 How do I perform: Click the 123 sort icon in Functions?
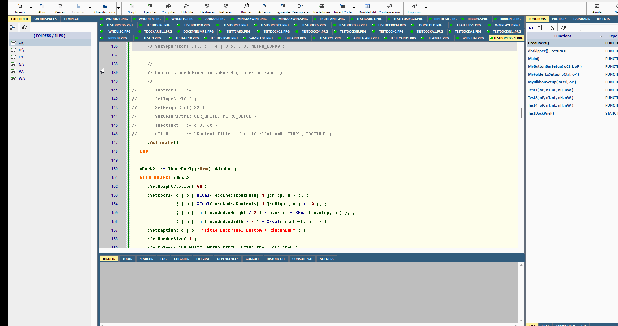tap(531, 28)
